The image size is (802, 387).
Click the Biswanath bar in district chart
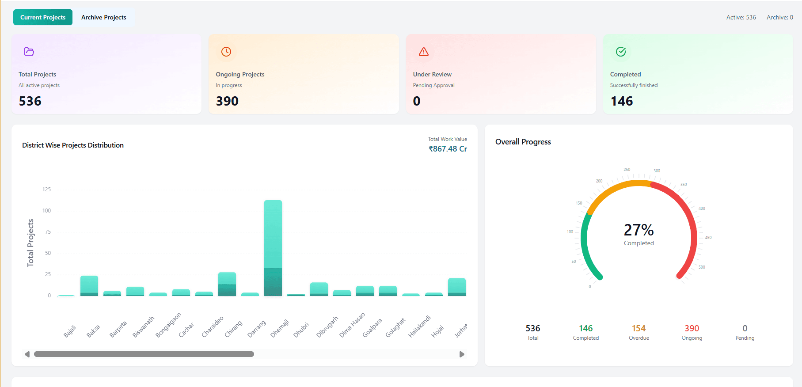(x=135, y=291)
